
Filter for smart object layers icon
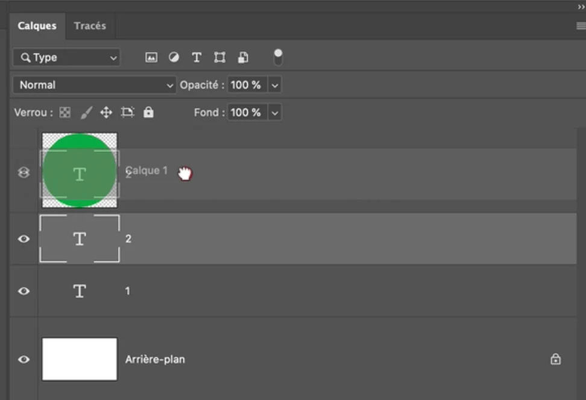tap(243, 57)
